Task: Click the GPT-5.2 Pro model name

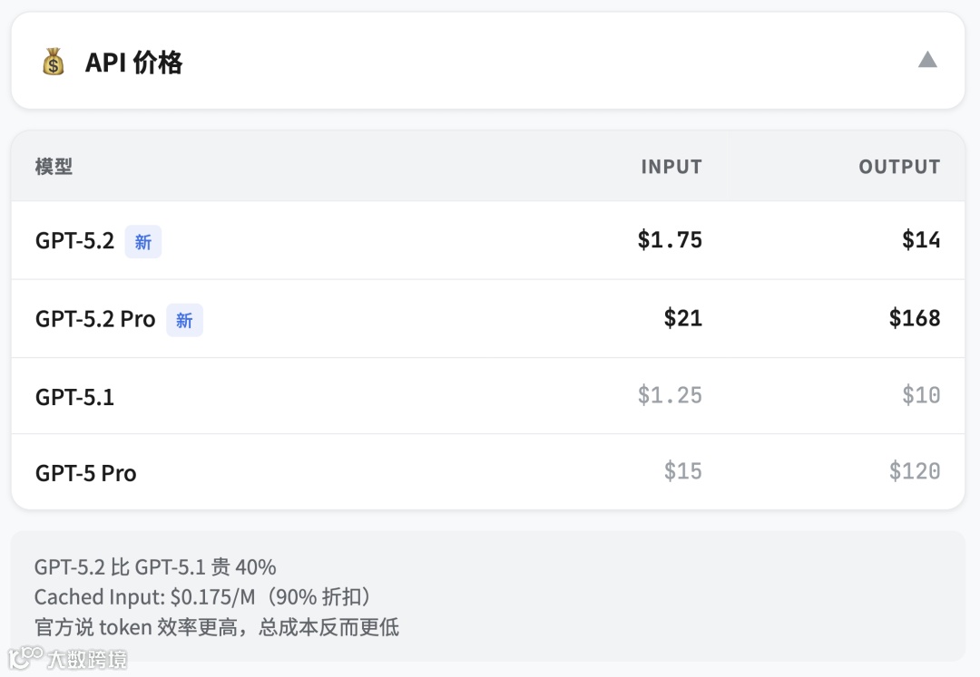Action: pos(95,319)
